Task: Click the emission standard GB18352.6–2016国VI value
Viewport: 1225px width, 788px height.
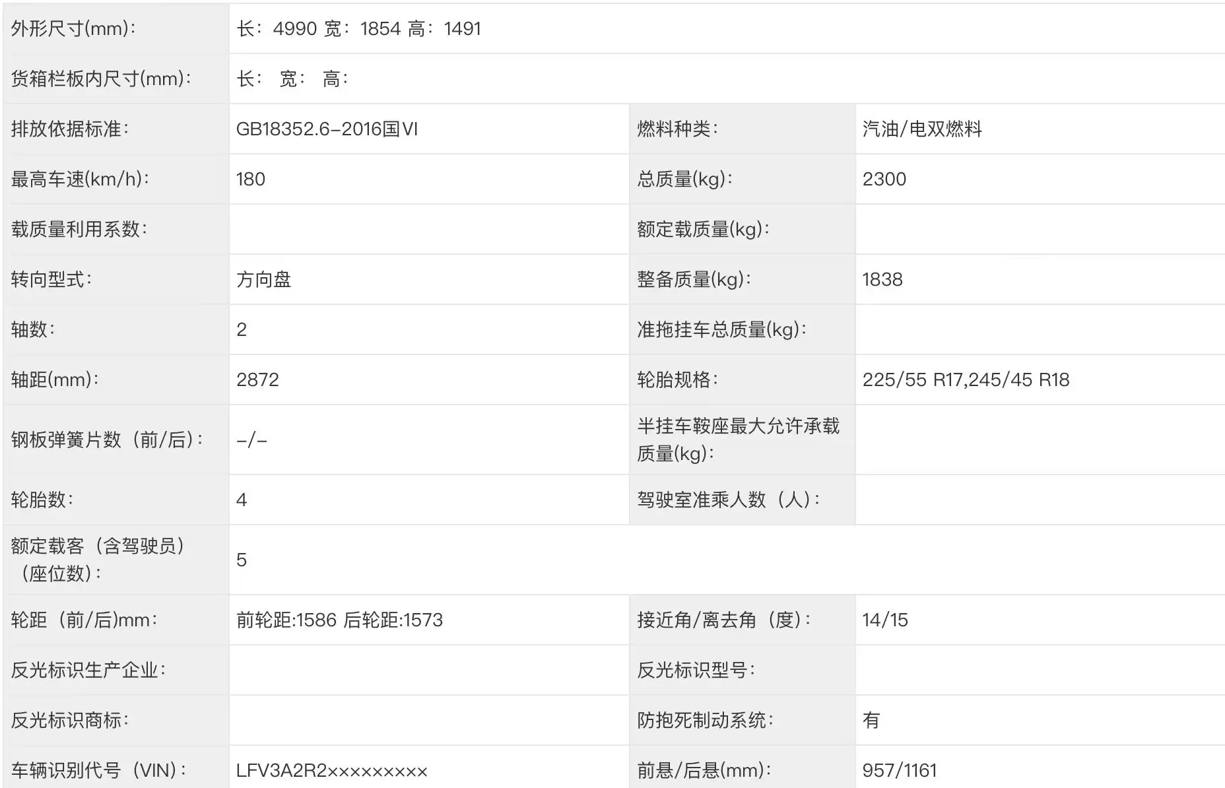Action: [x=330, y=129]
